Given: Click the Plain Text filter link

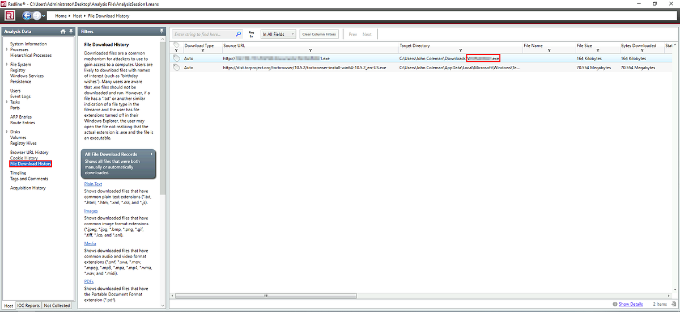Looking at the screenshot, I should [x=93, y=184].
